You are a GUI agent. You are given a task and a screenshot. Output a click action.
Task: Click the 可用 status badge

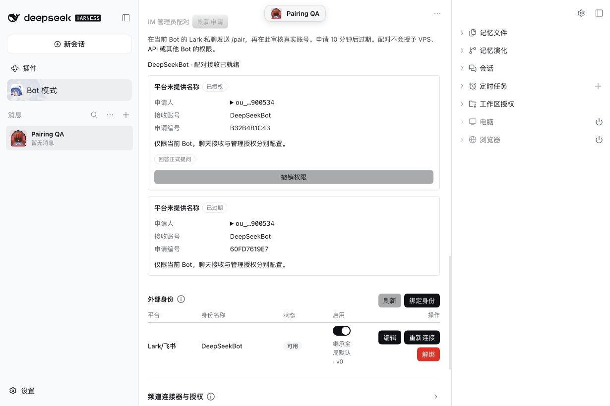(x=293, y=346)
